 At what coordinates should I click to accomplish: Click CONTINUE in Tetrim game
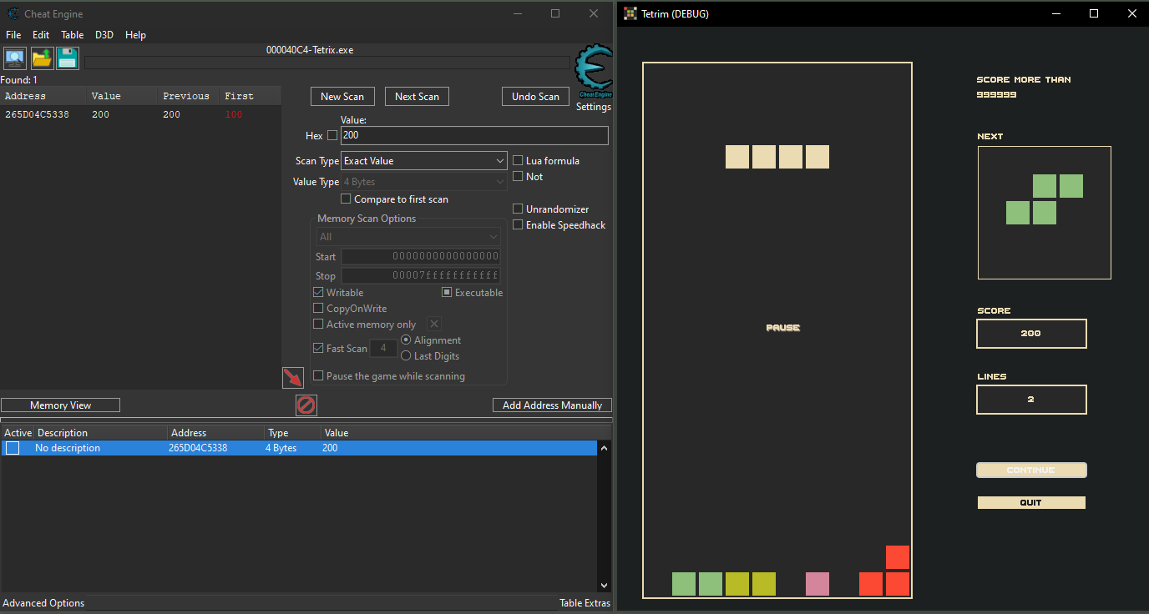(1031, 471)
